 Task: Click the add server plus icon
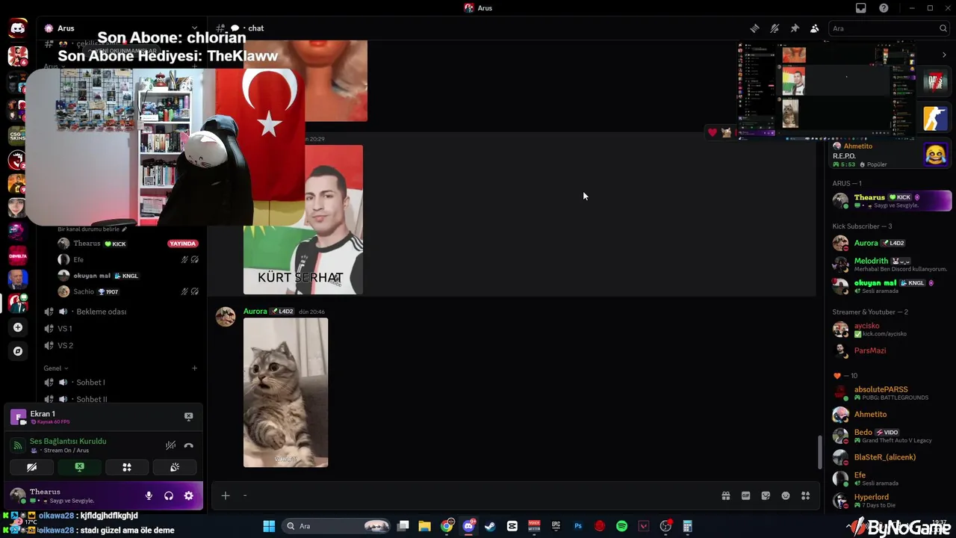(x=18, y=327)
